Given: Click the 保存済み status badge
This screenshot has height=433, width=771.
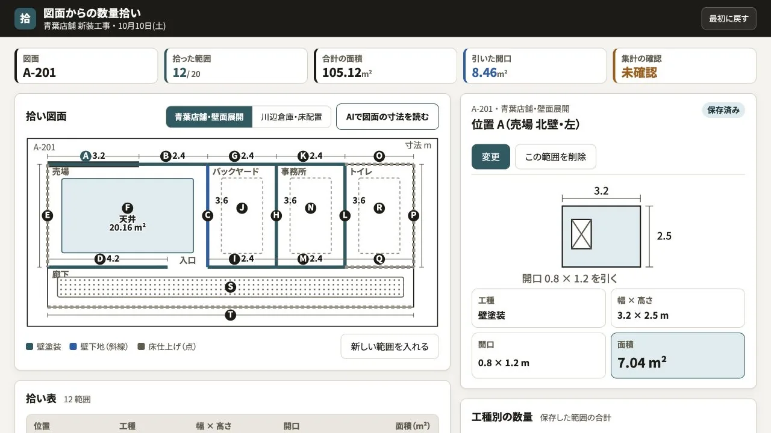Looking at the screenshot, I should click(x=723, y=110).
